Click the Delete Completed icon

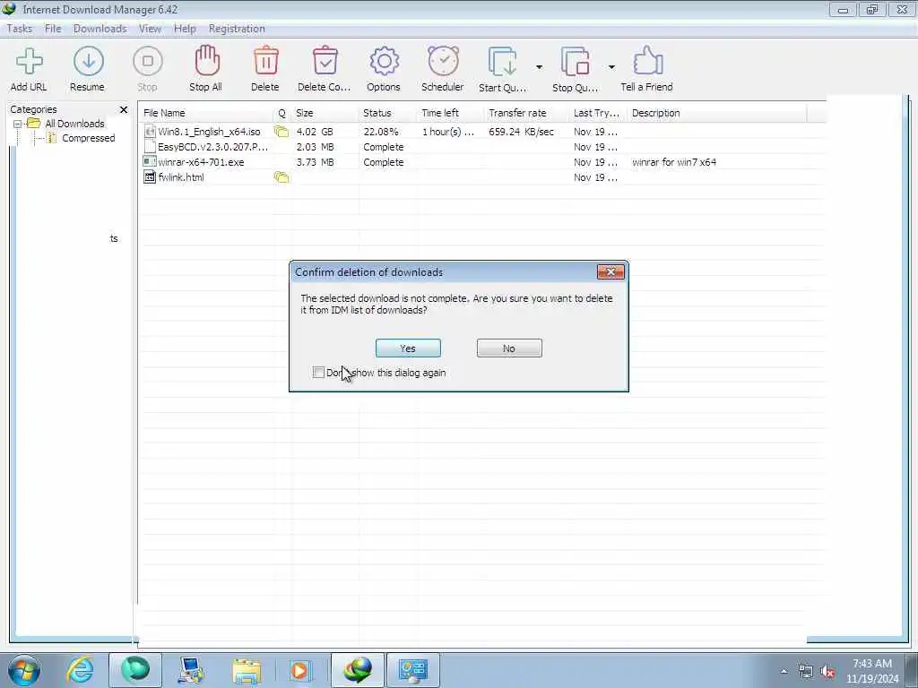[x=325, y=62]
